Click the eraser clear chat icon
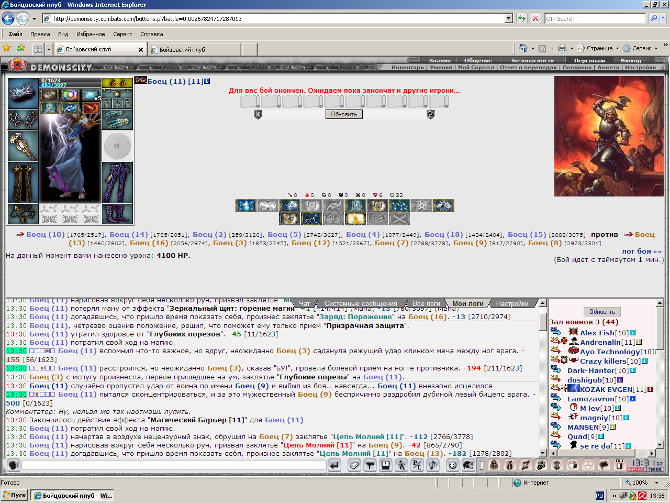 click(354, 465)
